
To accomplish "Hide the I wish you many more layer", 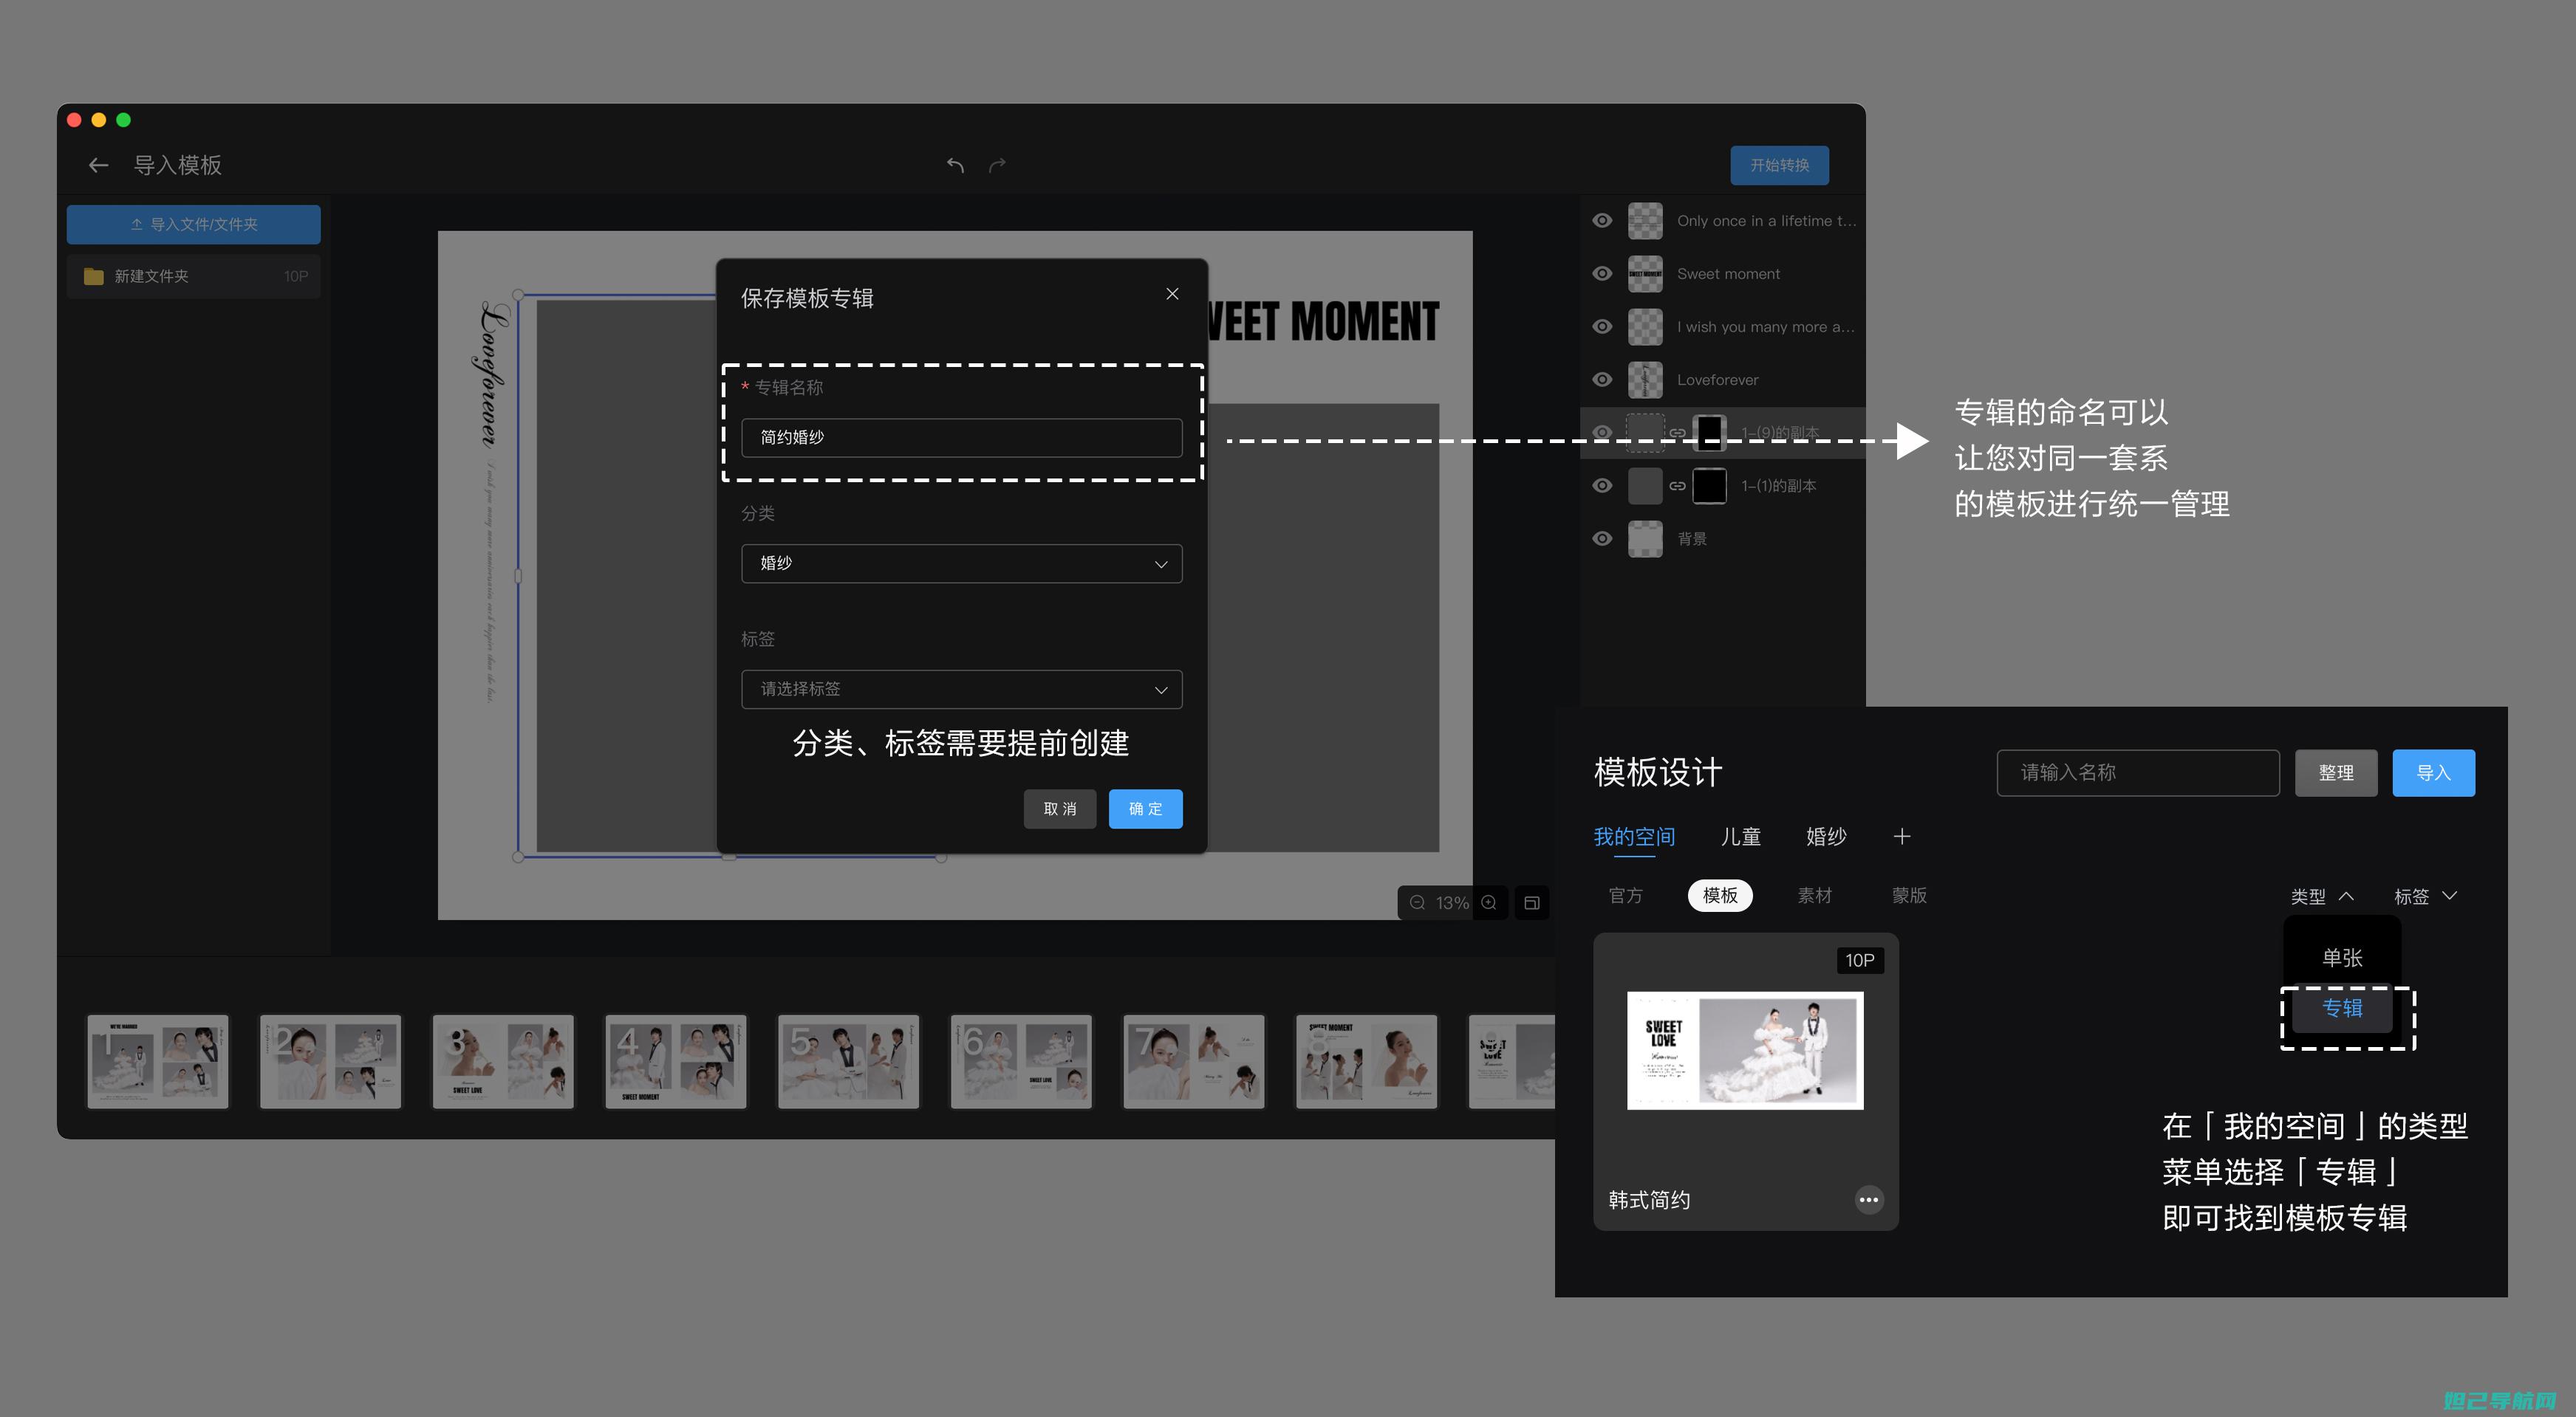I will tap(1602, 327).
